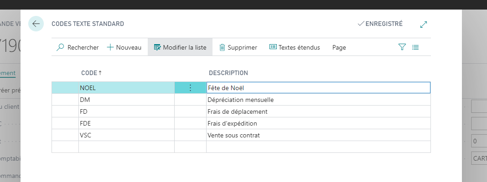Create a new entry with Nouveau

124,47
